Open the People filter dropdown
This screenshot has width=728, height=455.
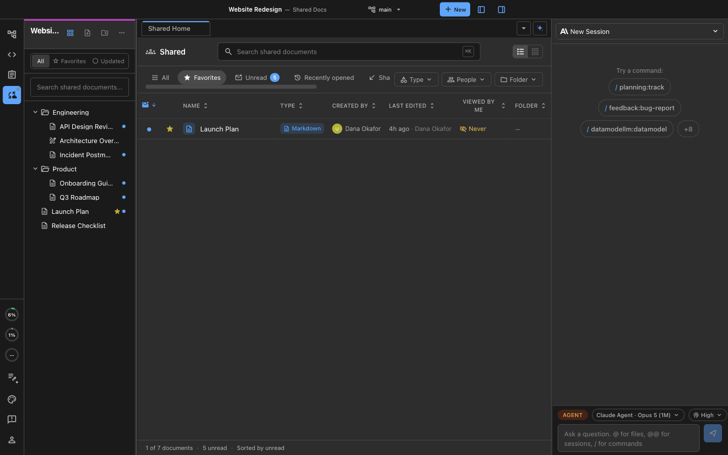tap(466, 79)
